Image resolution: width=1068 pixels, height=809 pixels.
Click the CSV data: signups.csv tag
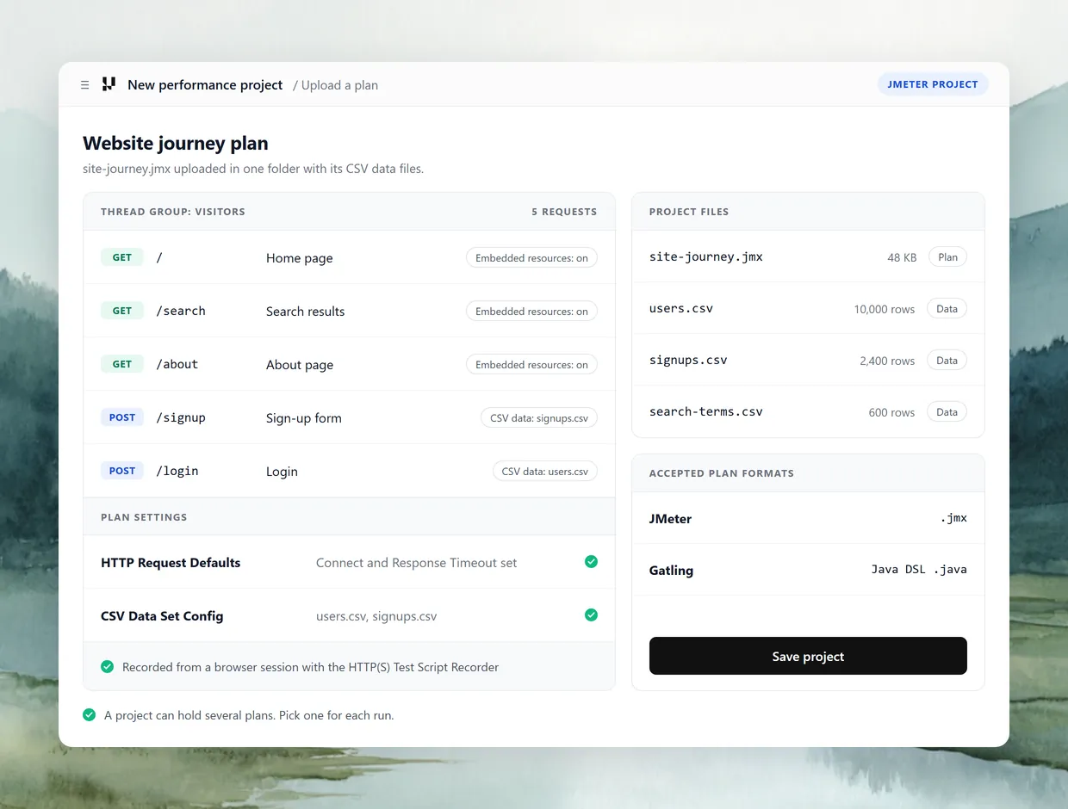[539, 418]
